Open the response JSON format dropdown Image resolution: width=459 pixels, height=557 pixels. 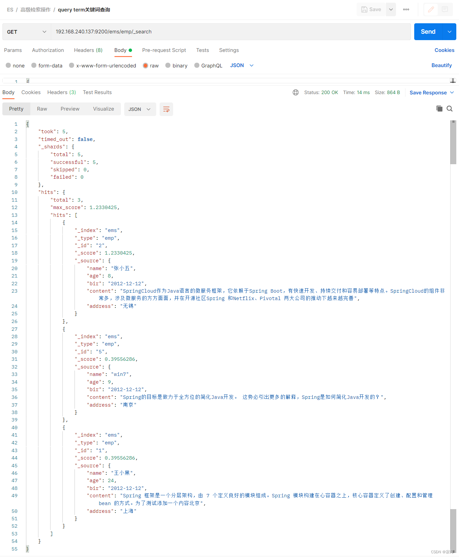[140, 109]
